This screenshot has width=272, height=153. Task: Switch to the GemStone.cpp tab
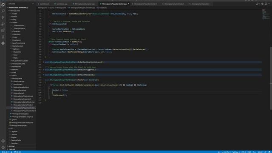coord(61,4)
